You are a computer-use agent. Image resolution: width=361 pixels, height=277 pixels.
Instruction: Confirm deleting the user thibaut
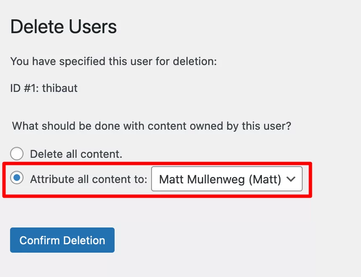pyautogui.click(x=62, y=240)
